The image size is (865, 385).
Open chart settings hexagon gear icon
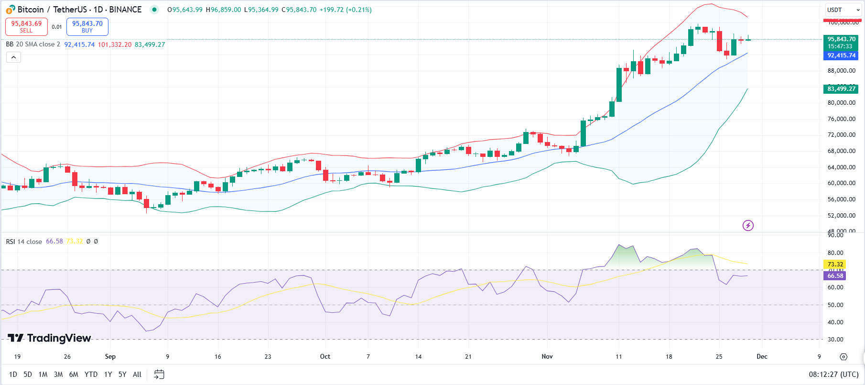843,357
